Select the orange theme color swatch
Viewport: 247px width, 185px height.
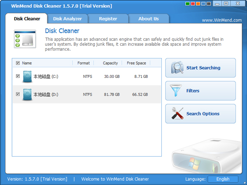click(x=198, y=4)
